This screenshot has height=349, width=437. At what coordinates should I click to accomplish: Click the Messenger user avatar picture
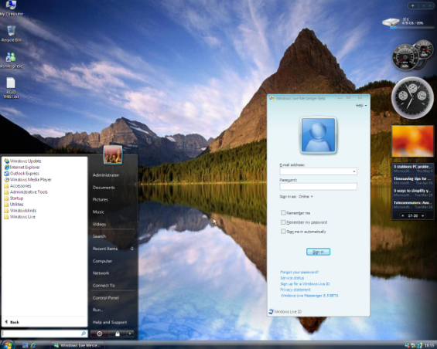tap(318, 135)
